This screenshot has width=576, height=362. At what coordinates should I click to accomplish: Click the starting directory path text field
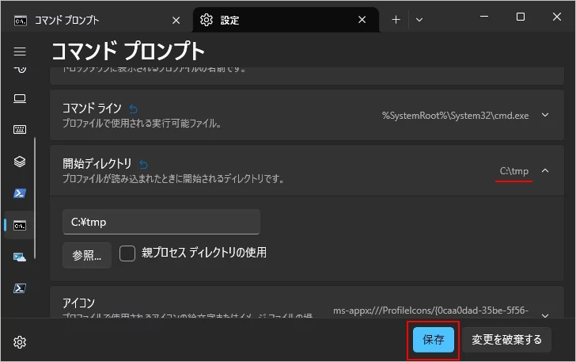point(161,222)
